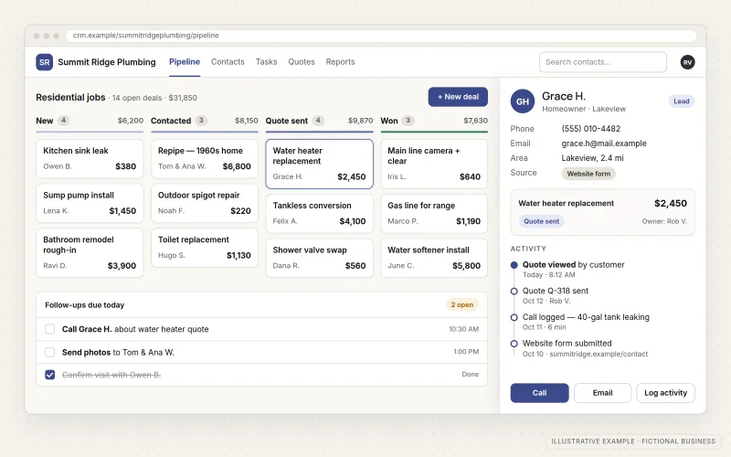Open the RV user avatar
Image resolution: width=731 pixels, height=457 pixels.
click(x=687, y=62)
